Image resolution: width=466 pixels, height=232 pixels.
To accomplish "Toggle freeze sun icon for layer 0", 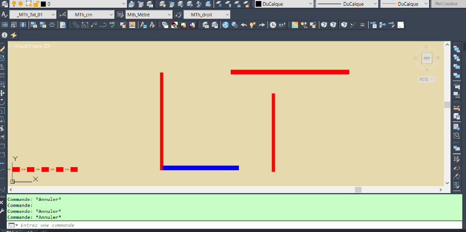I will 21,4.
